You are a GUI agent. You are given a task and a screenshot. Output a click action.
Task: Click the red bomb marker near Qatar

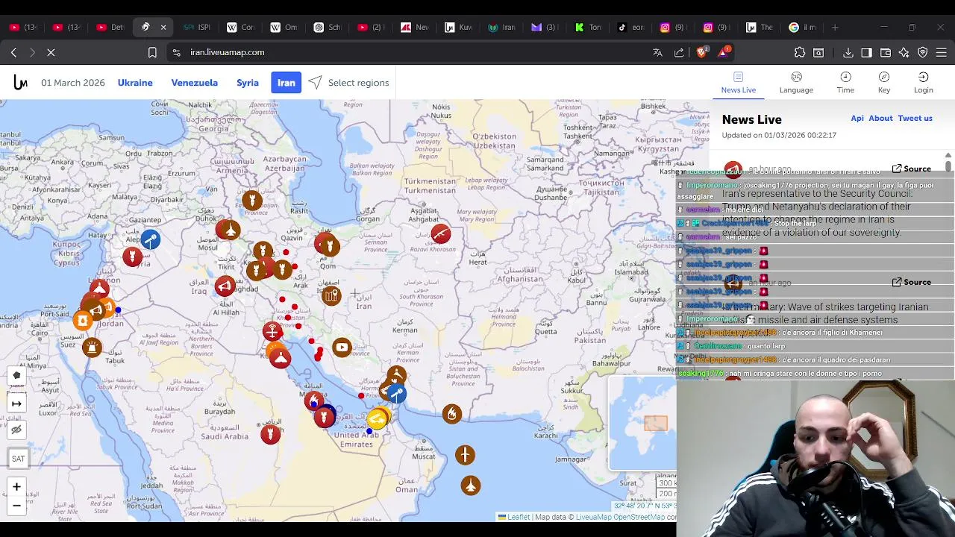coord(324,417)
